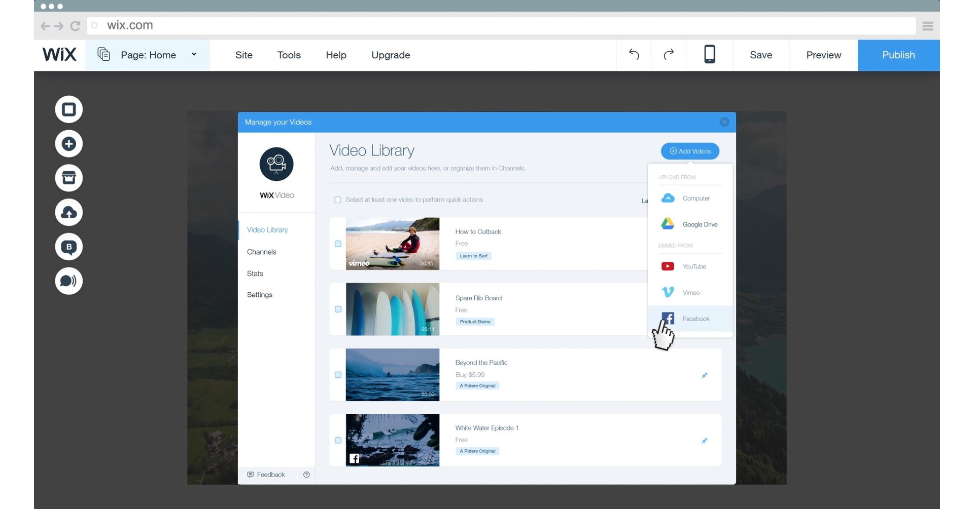Open the Wix Store icon in the sidebar
This screenshot has width=974, height=509.
(x=68, y=178)
